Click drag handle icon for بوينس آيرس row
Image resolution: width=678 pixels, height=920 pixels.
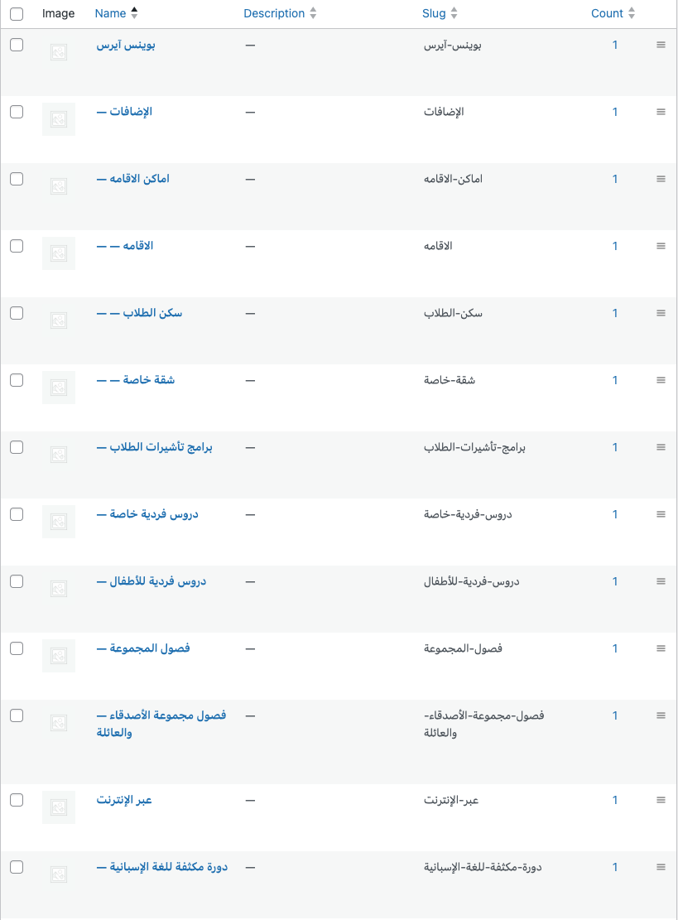click(x=661, y=45)
